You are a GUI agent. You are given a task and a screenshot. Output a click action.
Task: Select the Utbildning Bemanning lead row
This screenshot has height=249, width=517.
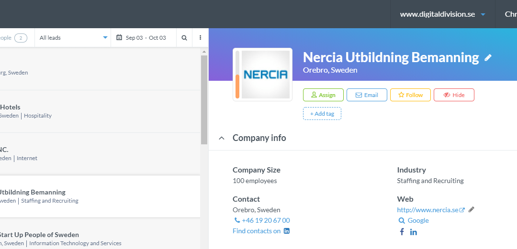100,196
